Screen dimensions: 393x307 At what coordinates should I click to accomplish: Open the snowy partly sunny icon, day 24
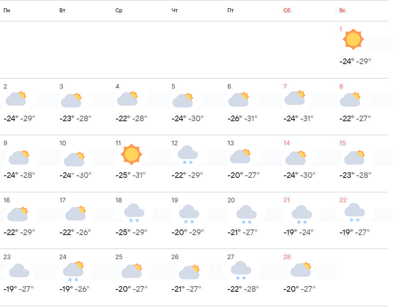73,272
